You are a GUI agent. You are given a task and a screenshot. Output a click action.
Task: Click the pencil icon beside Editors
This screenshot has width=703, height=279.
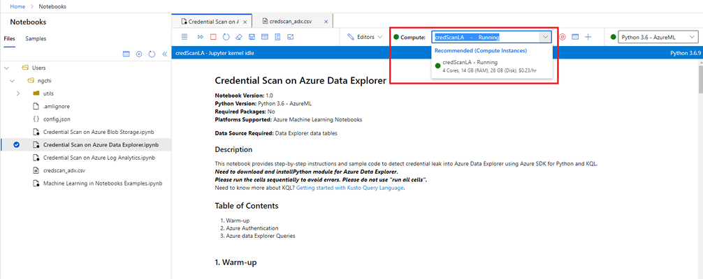[x=351, y=37]
